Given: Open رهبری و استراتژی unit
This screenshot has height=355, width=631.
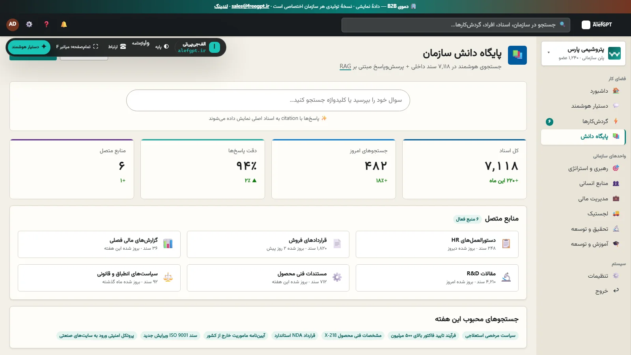Looking at the screenshot, I should tap(583, 168).
